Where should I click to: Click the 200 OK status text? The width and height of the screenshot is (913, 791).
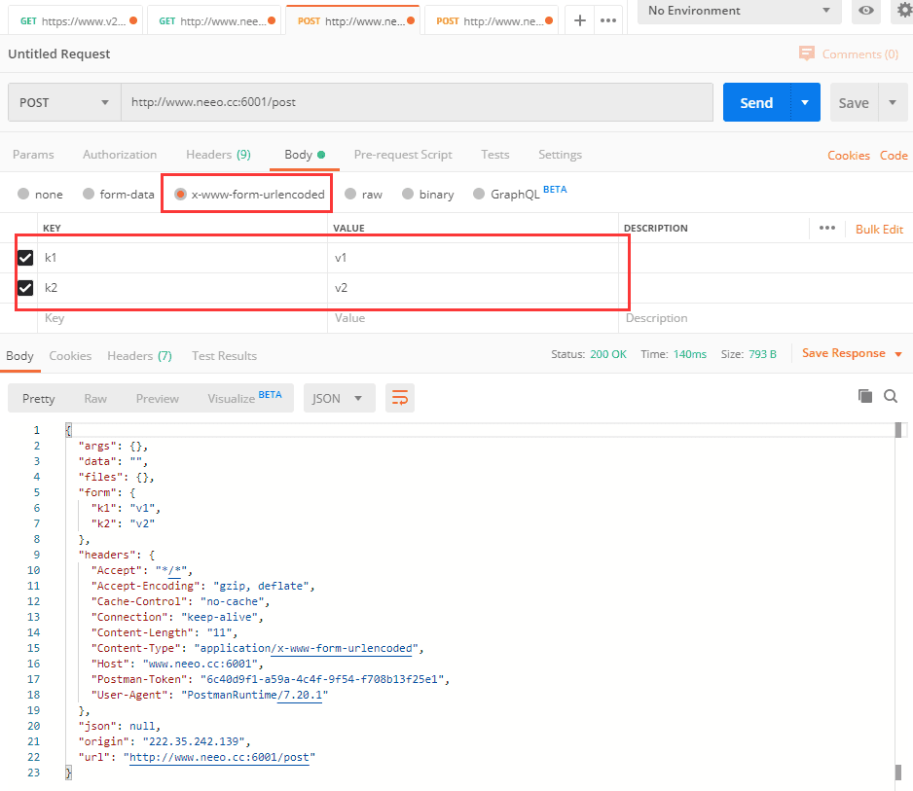[x=608, y=354]
